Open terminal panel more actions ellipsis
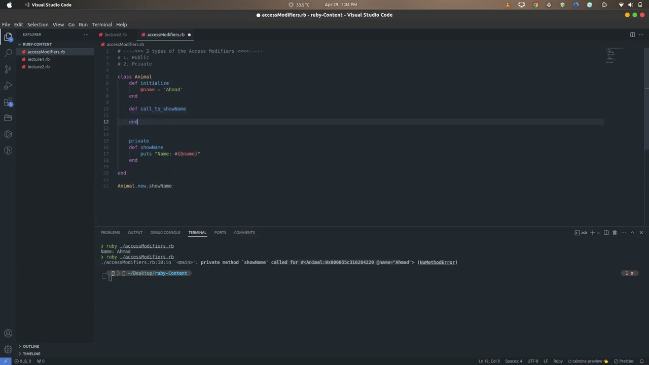Viewport: 649px width, 365px height. pyautogui.click(x=624, y=233)
